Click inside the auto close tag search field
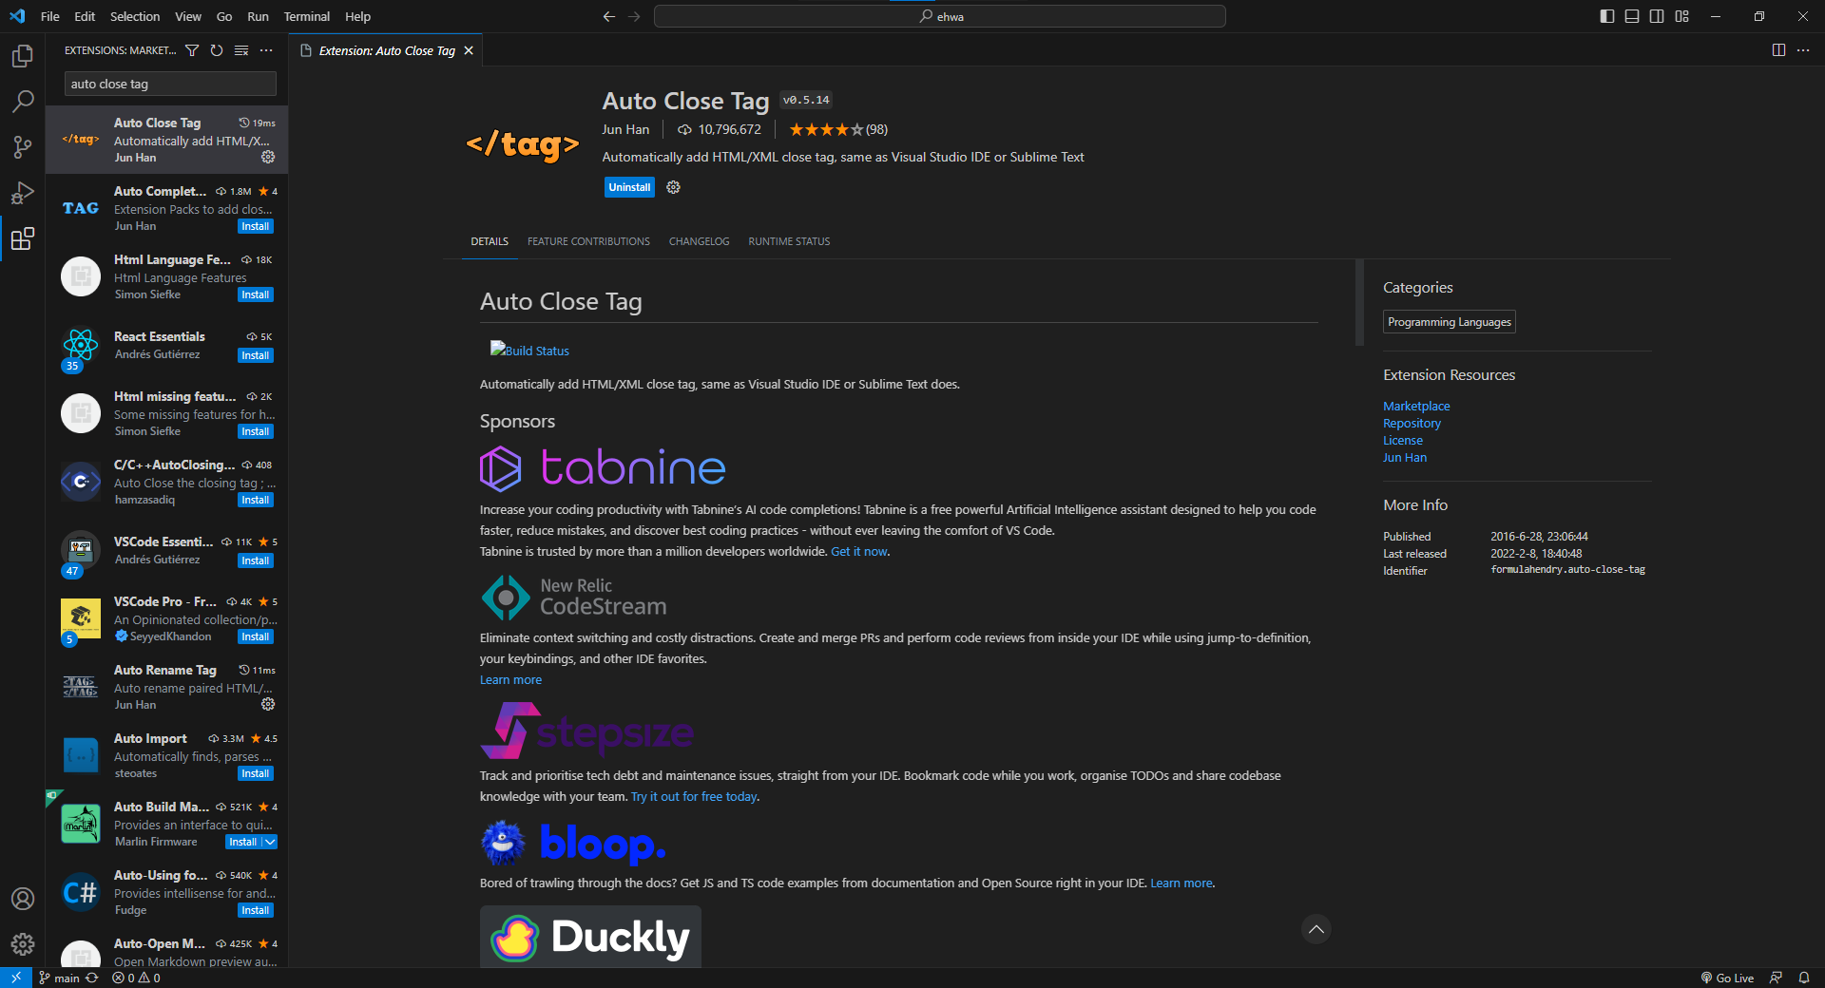 pos(169,84)
